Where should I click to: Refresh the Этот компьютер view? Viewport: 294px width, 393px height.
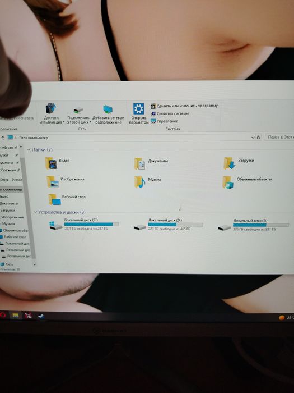[259, 138]
